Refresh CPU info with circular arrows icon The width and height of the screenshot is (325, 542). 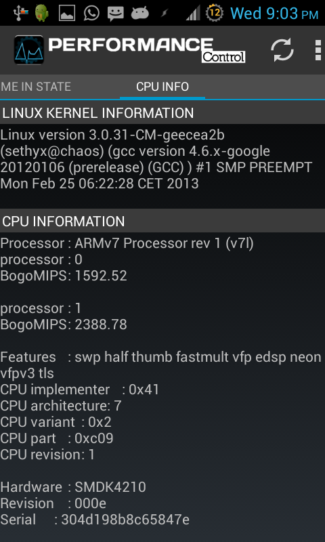[x=282, y=50]
